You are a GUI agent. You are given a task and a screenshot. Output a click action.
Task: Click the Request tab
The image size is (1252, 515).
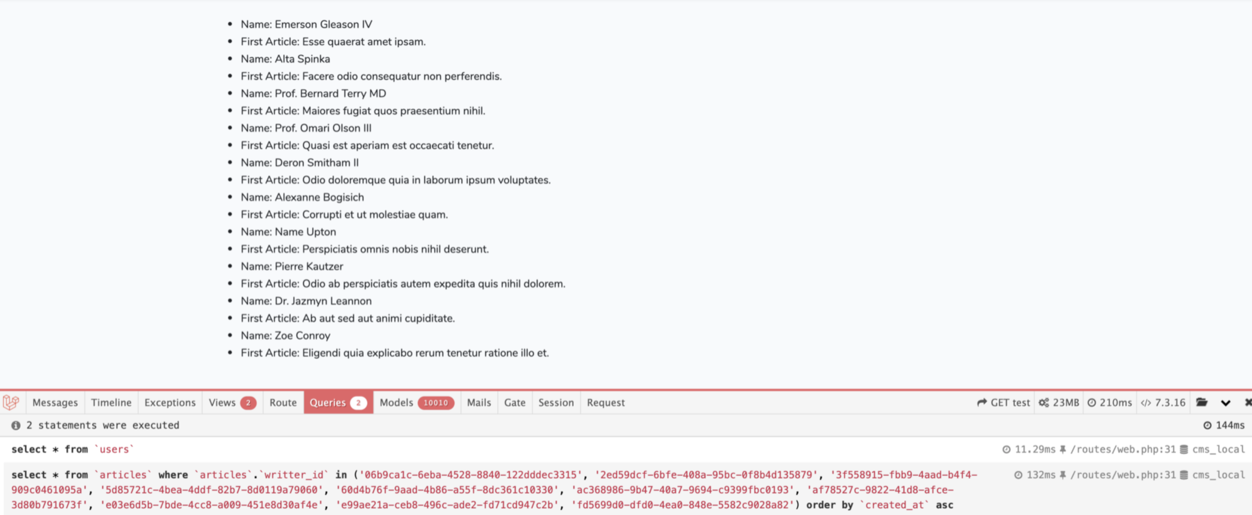(606, 403)
